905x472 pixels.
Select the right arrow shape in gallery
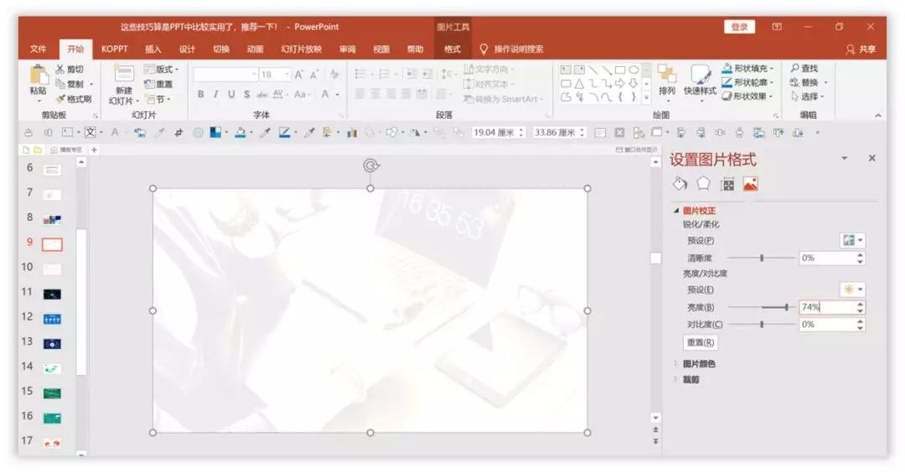tap(620, 84)
